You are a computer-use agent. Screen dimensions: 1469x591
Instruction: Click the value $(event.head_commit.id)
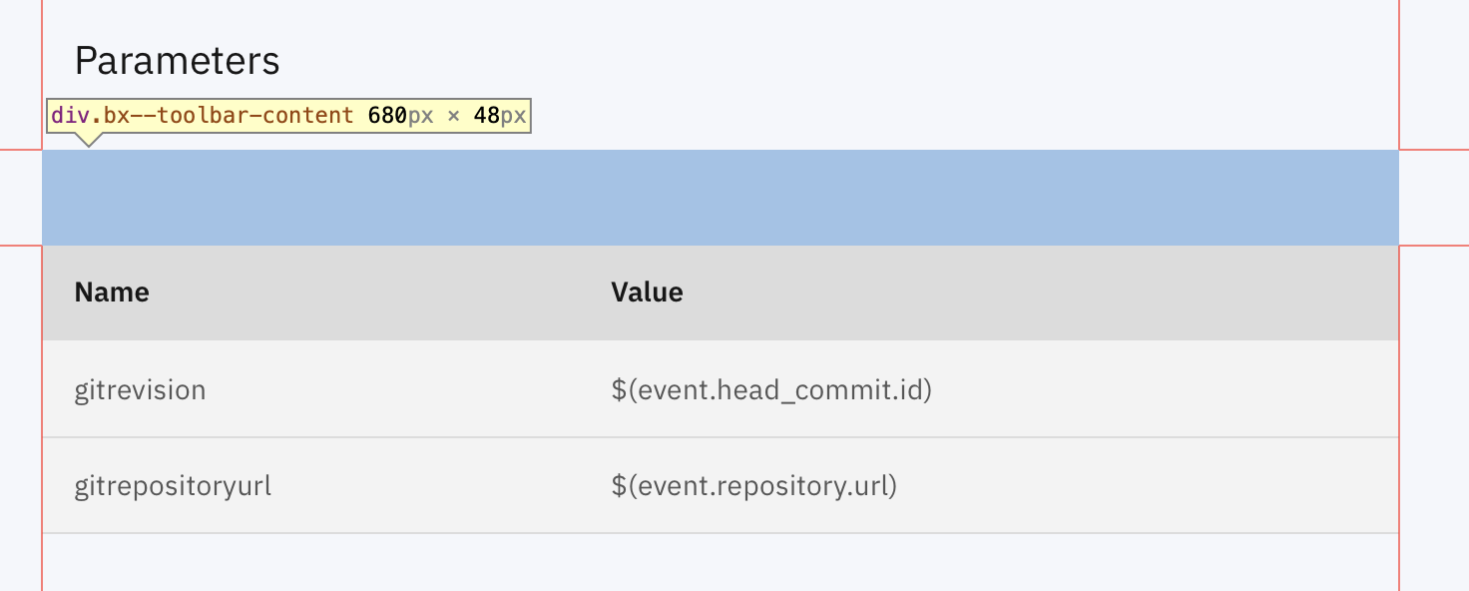772,389
